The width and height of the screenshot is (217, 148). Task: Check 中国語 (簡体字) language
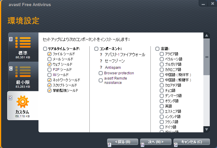coord(162,75)
